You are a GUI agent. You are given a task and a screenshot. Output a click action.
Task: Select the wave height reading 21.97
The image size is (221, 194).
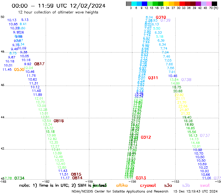[x=184, y=110]
